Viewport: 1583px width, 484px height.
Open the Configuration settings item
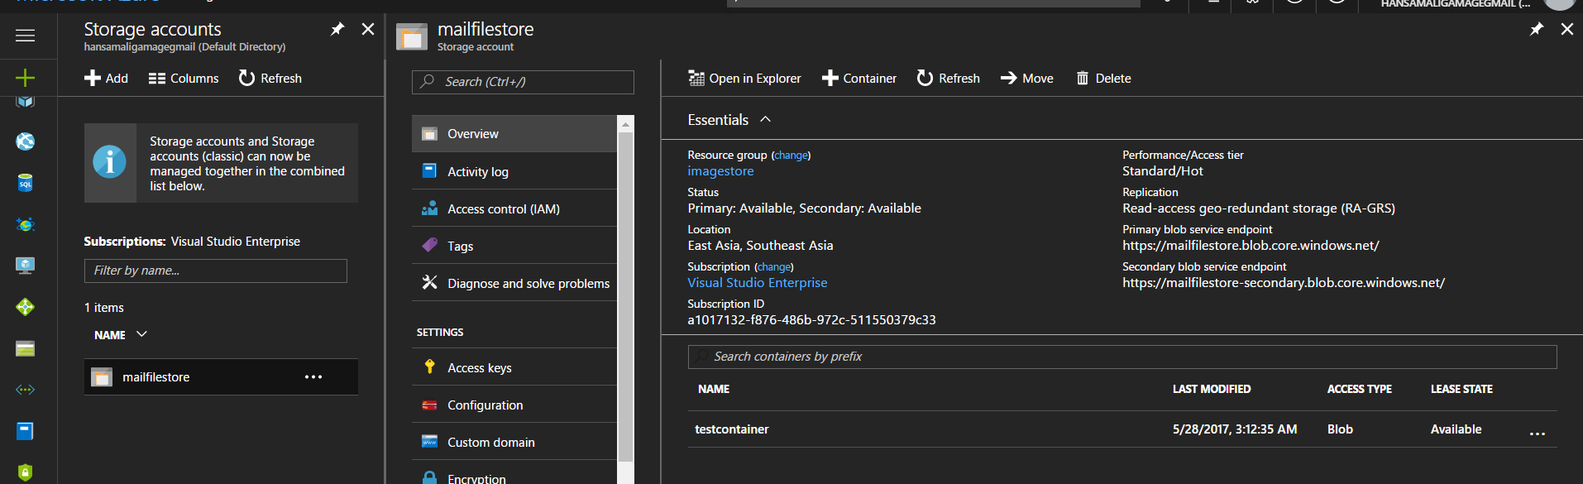[514, 405]
